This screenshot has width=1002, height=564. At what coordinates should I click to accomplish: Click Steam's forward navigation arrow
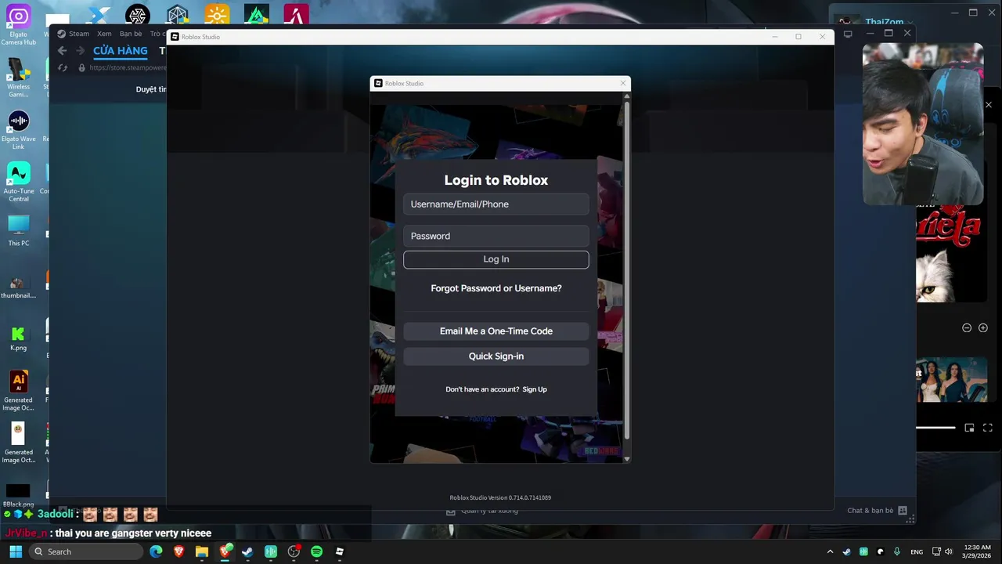coord(80,51)
